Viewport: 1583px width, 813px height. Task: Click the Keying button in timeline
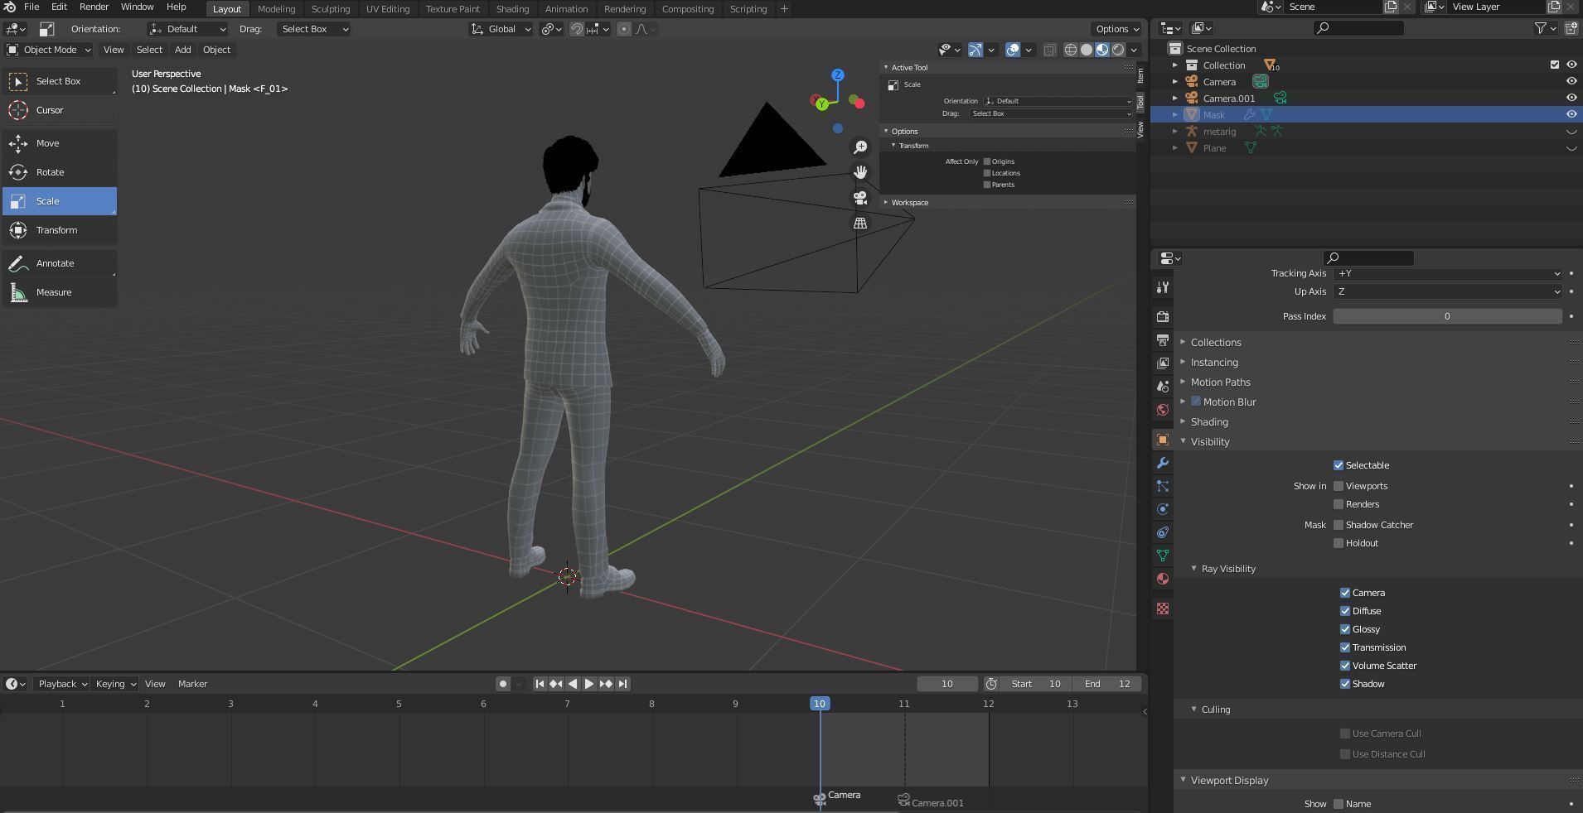tap(115, 684)
